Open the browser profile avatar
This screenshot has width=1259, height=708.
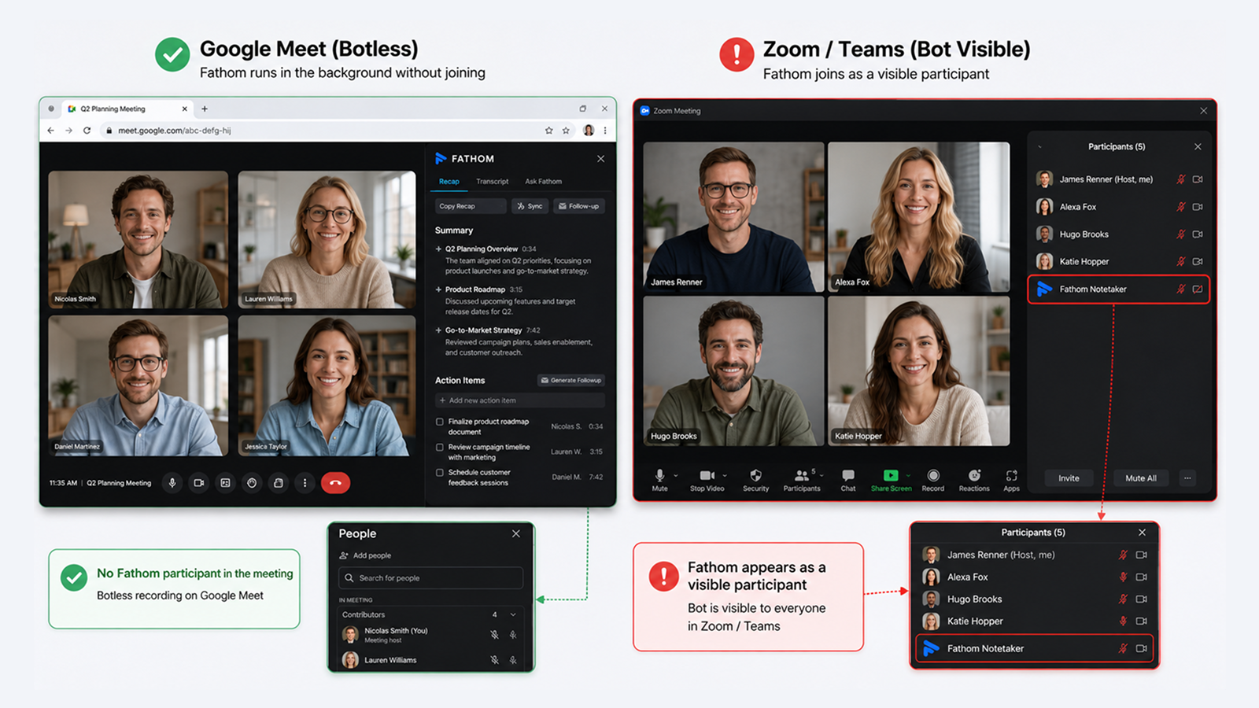tap(589, 131)
